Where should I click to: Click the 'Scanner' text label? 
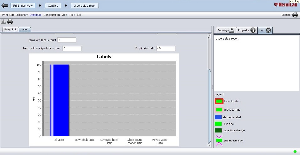tap(286, 15)
